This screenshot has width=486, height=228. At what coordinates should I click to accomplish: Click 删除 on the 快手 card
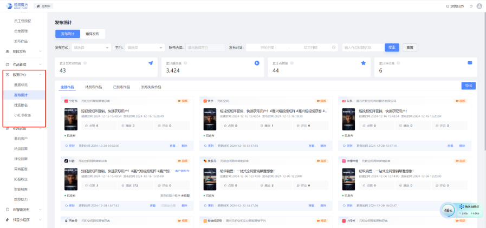click(x=323, y=146)
